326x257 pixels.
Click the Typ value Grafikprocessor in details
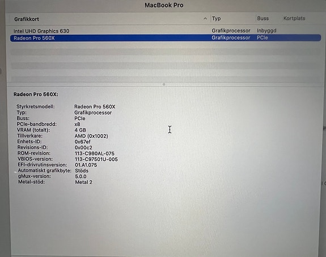93,113
